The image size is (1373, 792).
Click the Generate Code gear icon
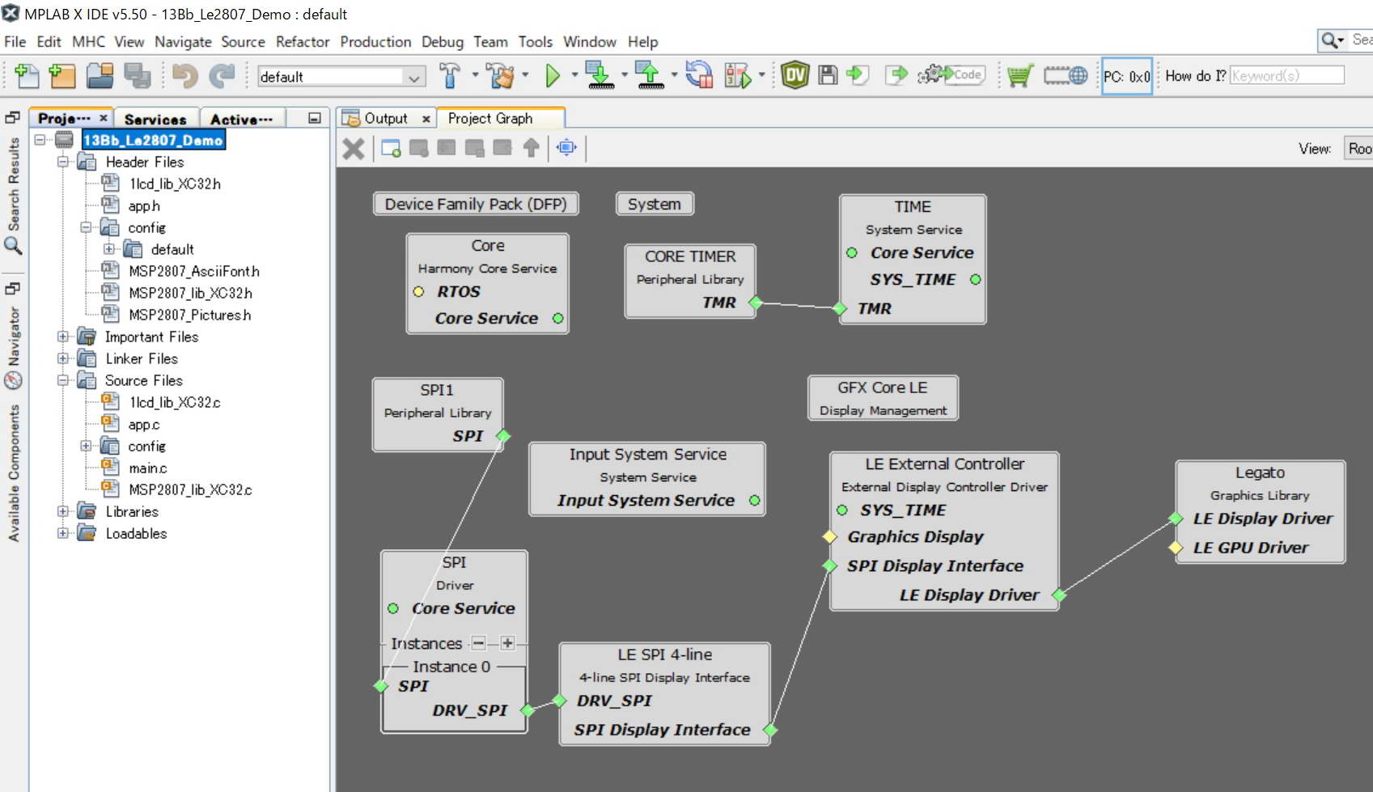coord(950,75)
